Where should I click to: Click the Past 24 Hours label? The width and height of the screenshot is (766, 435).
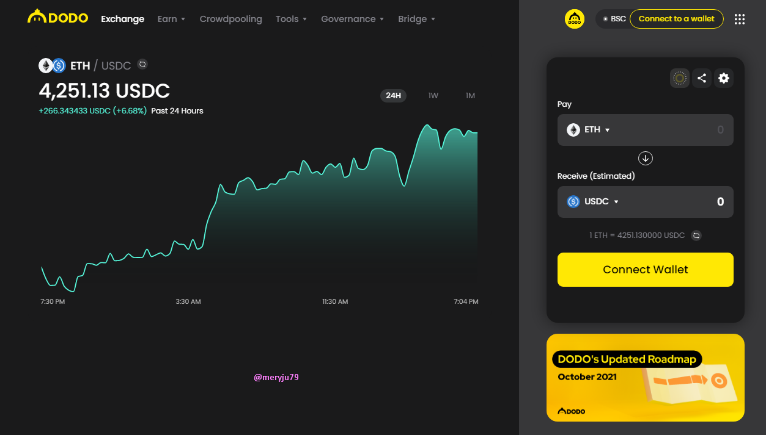[177, 111]
